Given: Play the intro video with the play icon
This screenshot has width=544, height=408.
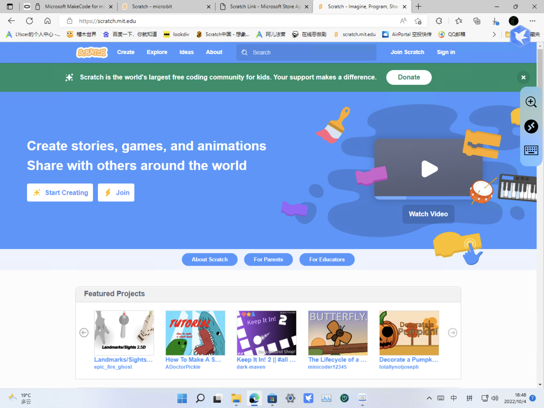Looking at the screenshot, I should [430, 169].
